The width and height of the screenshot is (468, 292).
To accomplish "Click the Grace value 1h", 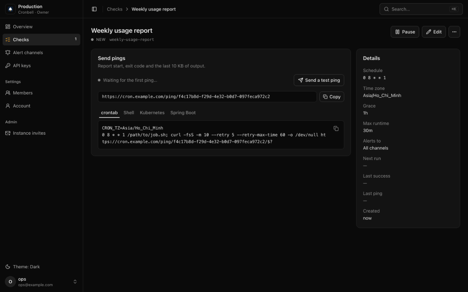I will (365, 113).
